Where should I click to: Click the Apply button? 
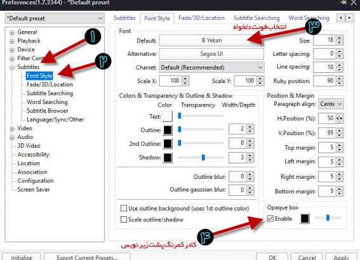341,257
